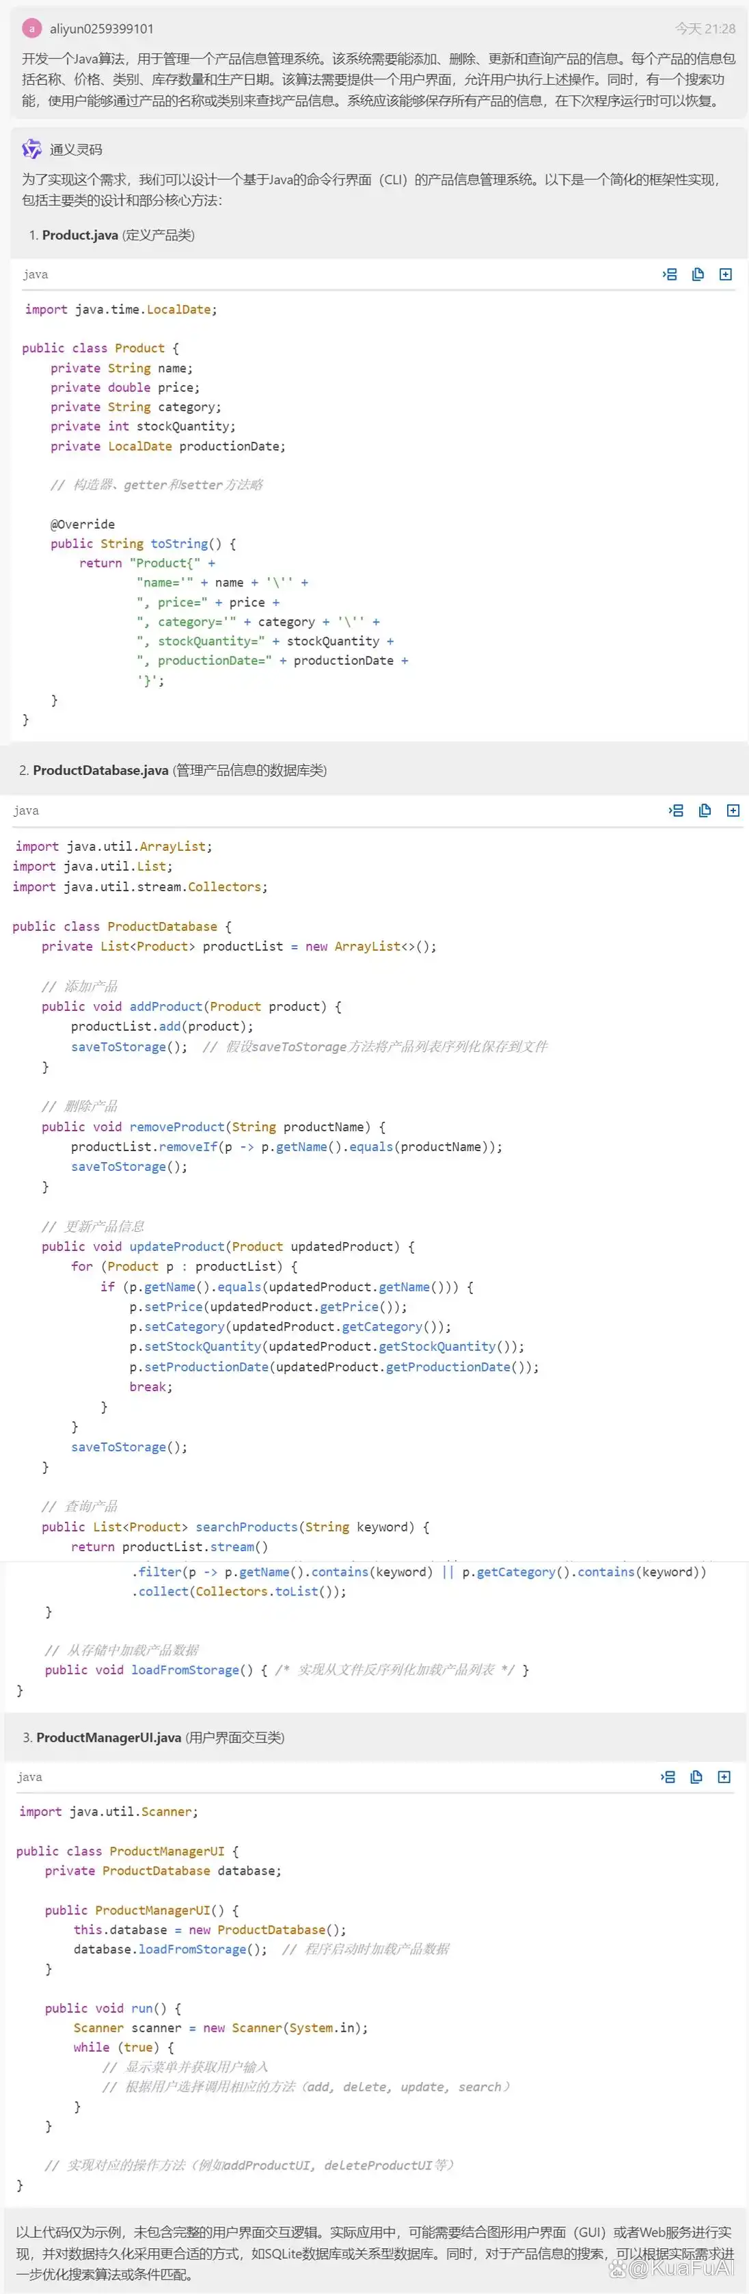The image size is (749, 2294).
Task: Create new file from Product.java code
Action: (726, 274)
